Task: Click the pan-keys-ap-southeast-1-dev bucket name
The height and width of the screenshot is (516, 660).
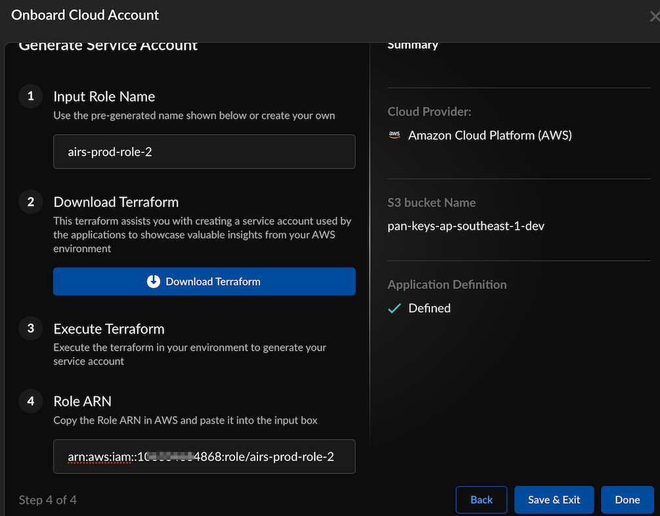Action: tap(466, 226)
